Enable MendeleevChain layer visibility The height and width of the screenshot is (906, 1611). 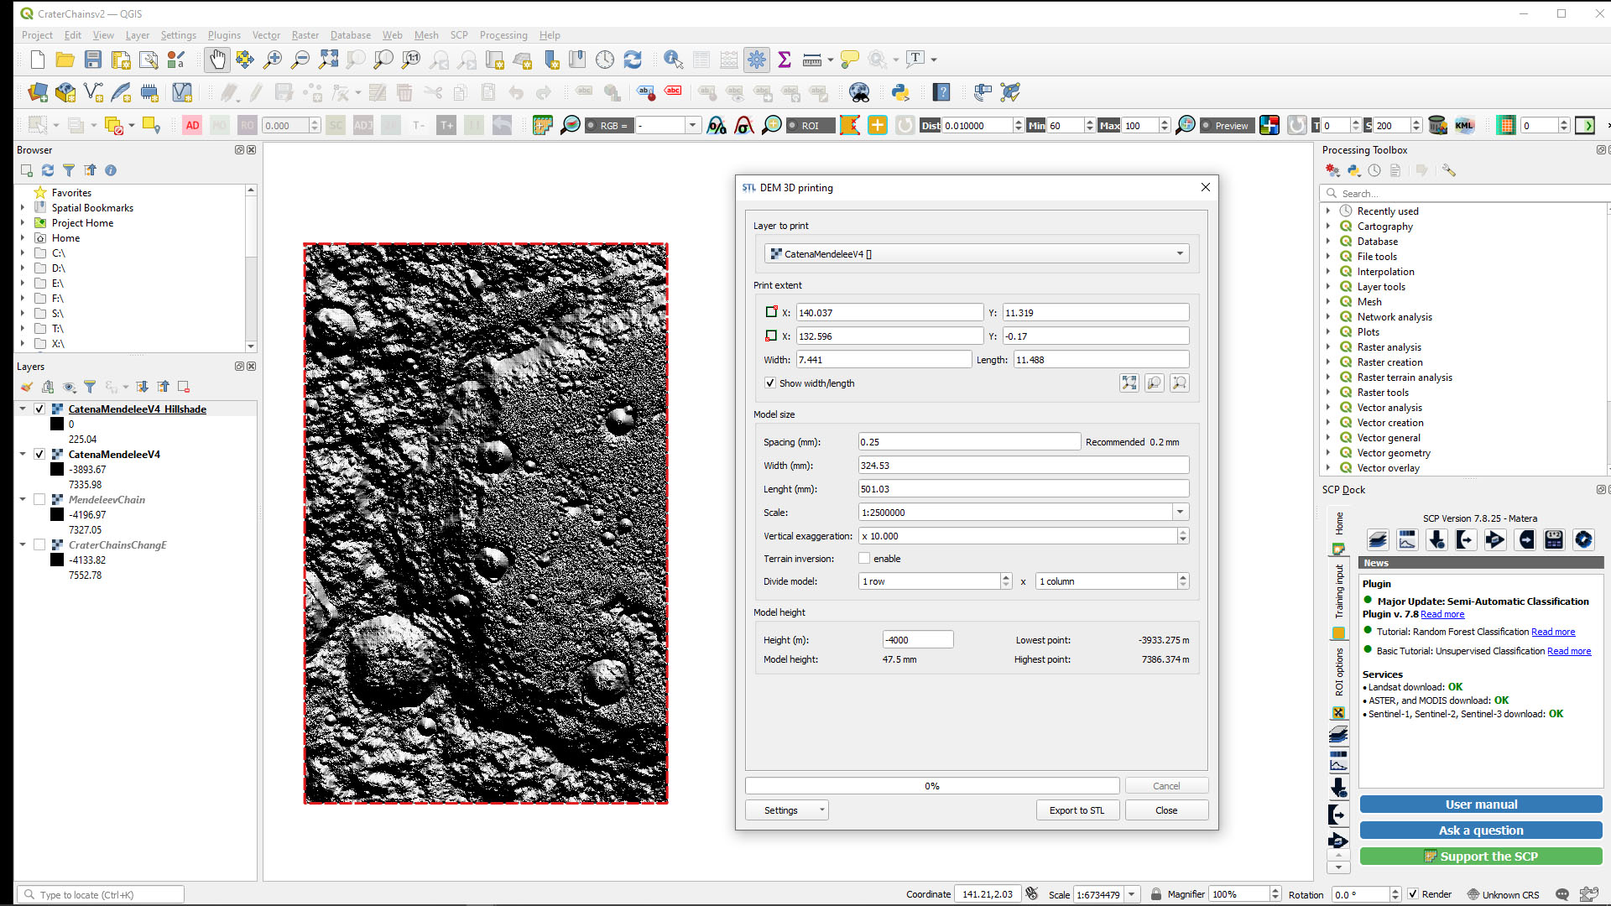39,500
